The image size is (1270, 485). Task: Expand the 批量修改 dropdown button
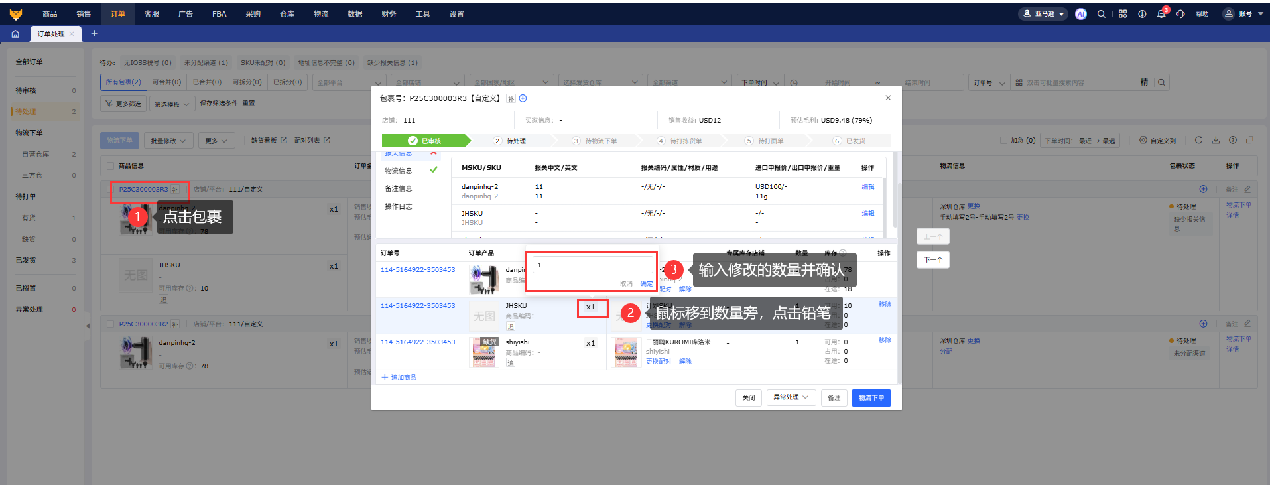(x=168, y=141)
